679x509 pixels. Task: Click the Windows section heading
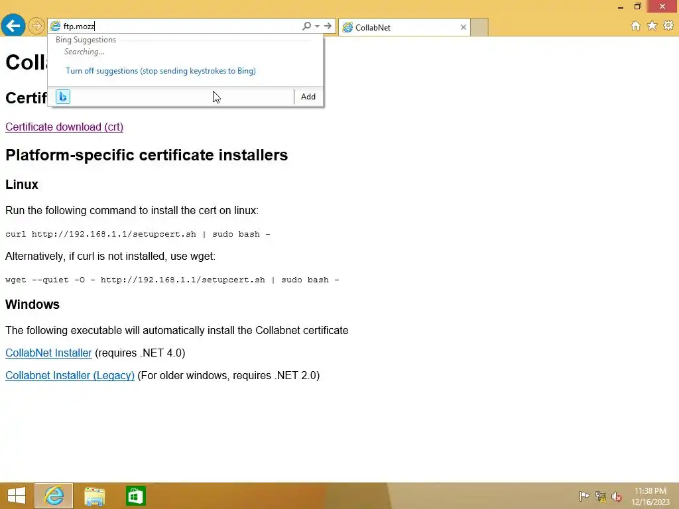[32, 304]
